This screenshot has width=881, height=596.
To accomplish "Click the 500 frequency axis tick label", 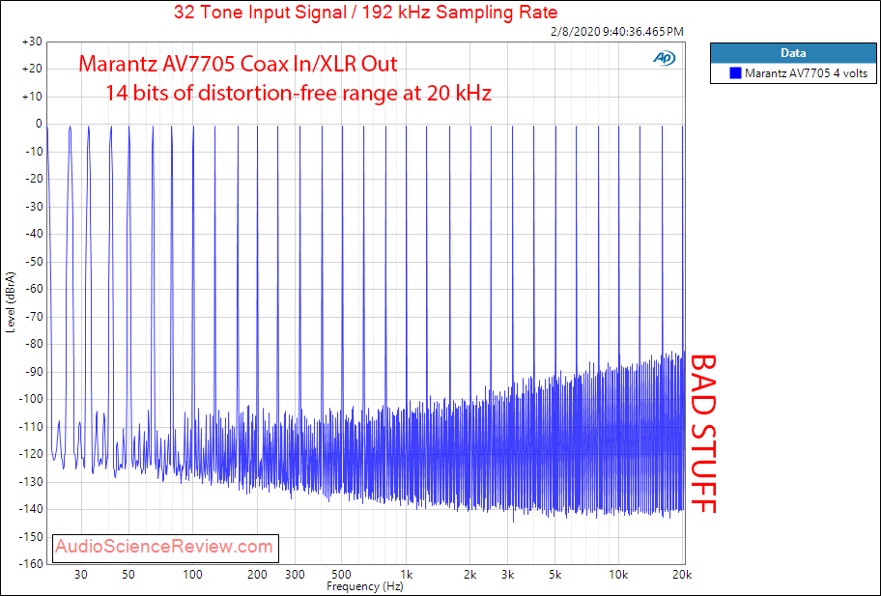I will click(341, 575).
